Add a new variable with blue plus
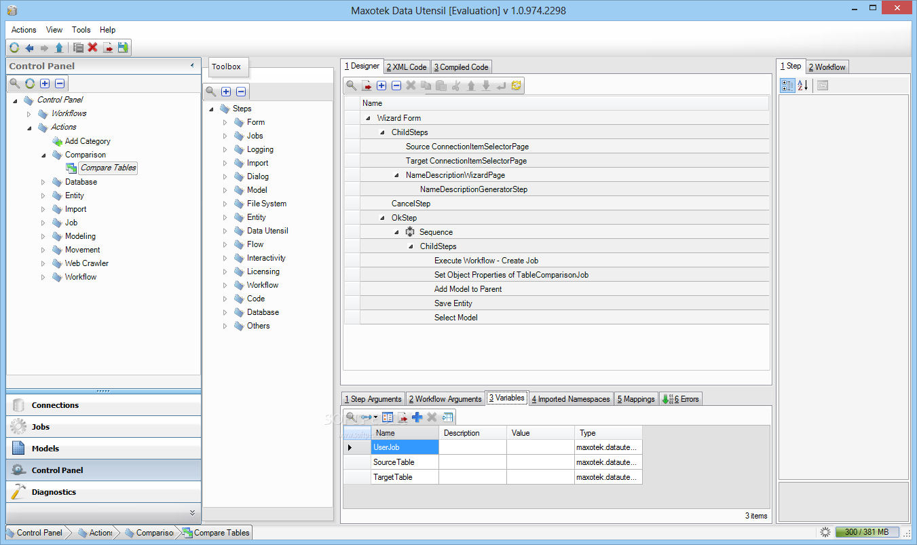This screenshot has height=545, width=917. point(417,417)
